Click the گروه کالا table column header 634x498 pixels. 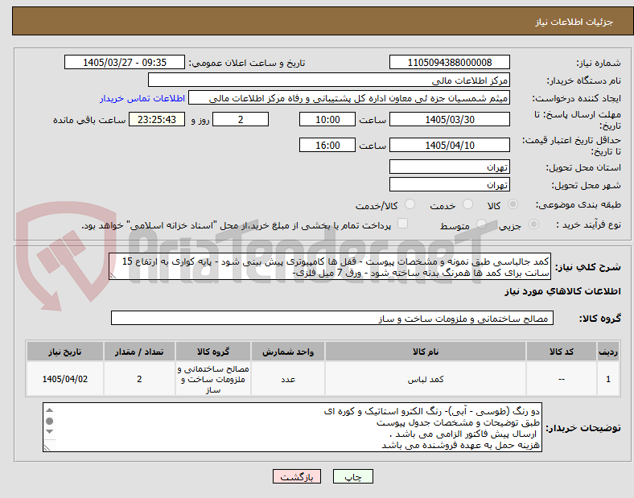(213, 352)
